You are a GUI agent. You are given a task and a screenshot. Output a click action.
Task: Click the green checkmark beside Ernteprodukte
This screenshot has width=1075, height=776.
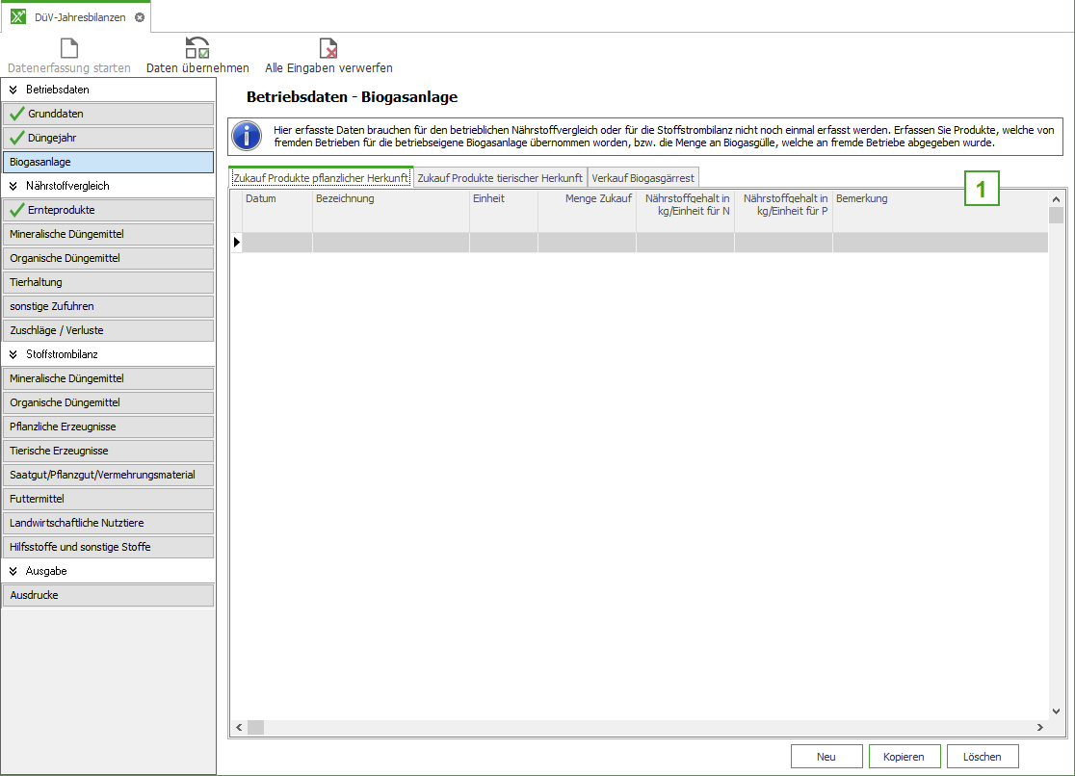pos(16,209)
